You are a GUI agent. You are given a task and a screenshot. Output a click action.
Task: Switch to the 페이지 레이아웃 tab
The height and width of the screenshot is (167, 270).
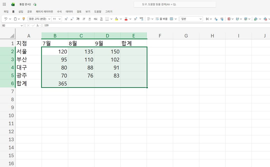(x=44, y=11)
